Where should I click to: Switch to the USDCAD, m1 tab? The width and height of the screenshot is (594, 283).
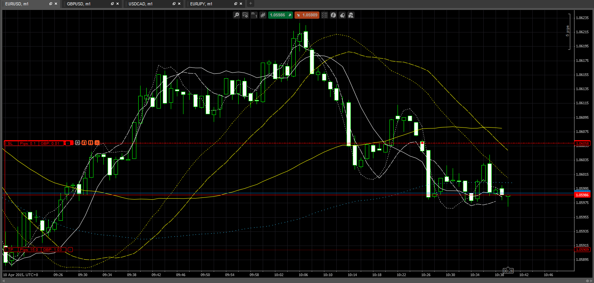[141, 3]
